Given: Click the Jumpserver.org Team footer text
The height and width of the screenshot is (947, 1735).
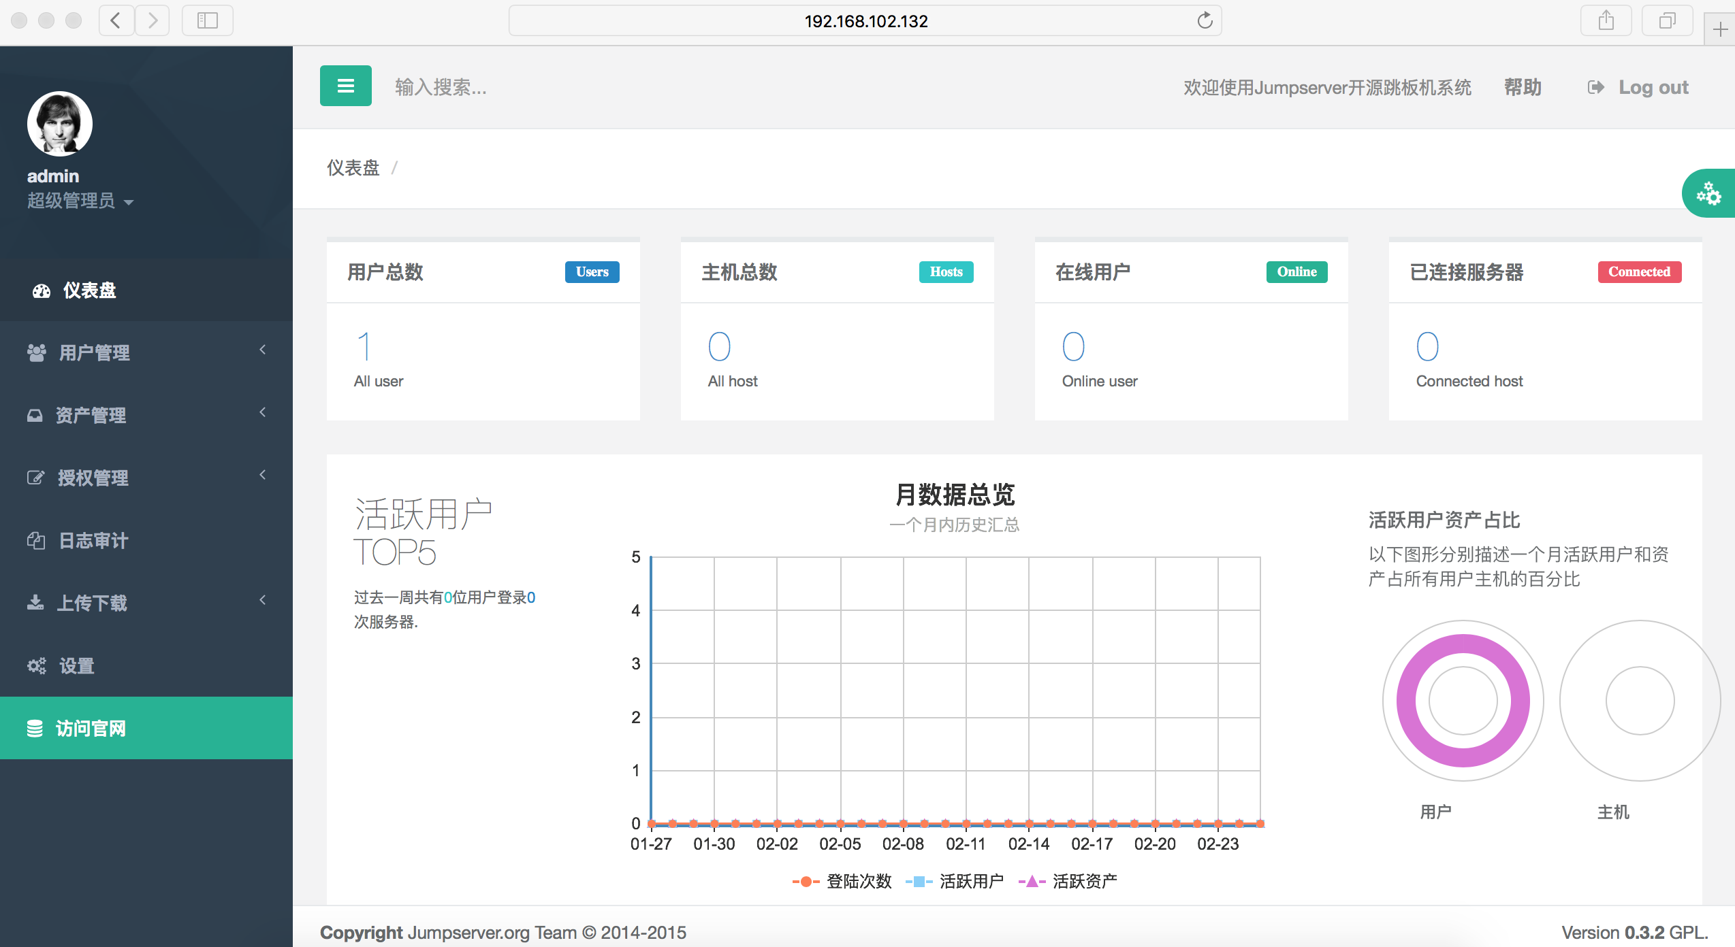Looking at the screenshot, I should (x=492, y=932).
